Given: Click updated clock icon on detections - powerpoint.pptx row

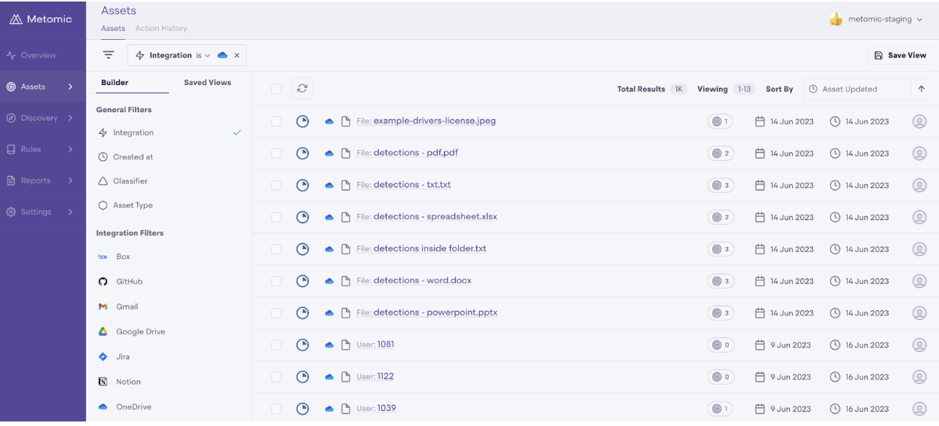Looking at the screenshot, I should (835, 313).
